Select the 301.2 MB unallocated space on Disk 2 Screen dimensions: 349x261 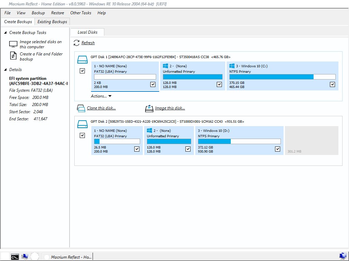pos(312,141)
